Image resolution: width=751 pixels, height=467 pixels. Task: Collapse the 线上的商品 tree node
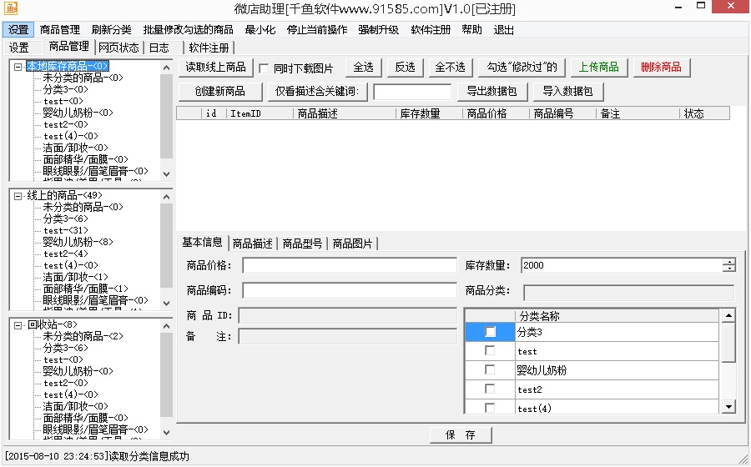click(18, 196)
